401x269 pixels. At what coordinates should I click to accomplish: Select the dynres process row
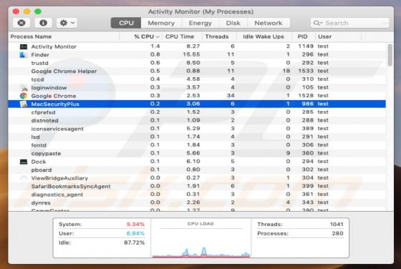197,202
